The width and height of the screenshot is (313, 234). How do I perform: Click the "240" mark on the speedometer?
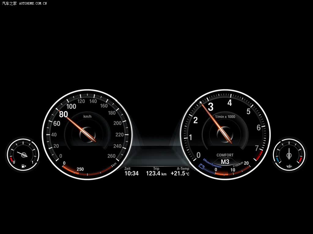117,146
